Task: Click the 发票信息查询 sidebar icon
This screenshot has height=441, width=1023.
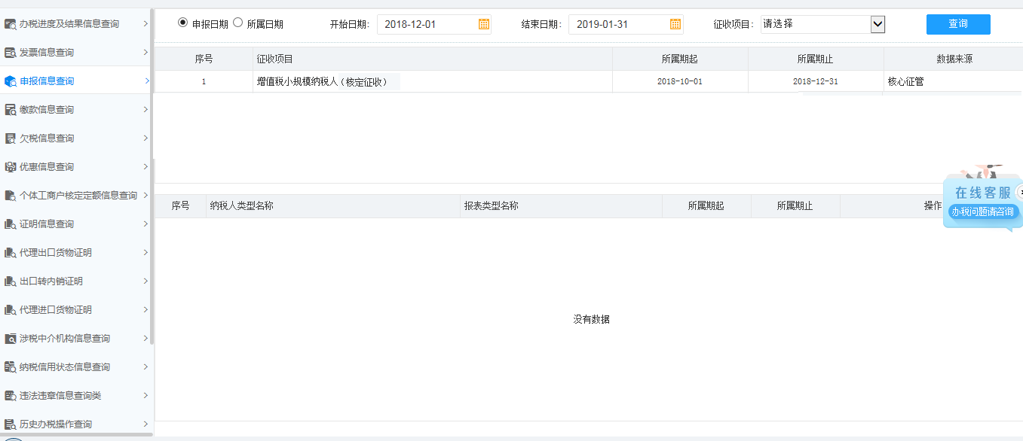Action: tap(11, 53)
